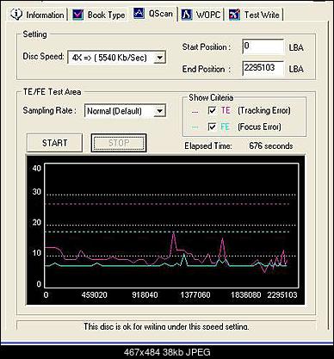
Task: Click the Book Type tab icon
Action: click(x=78, y=15)
